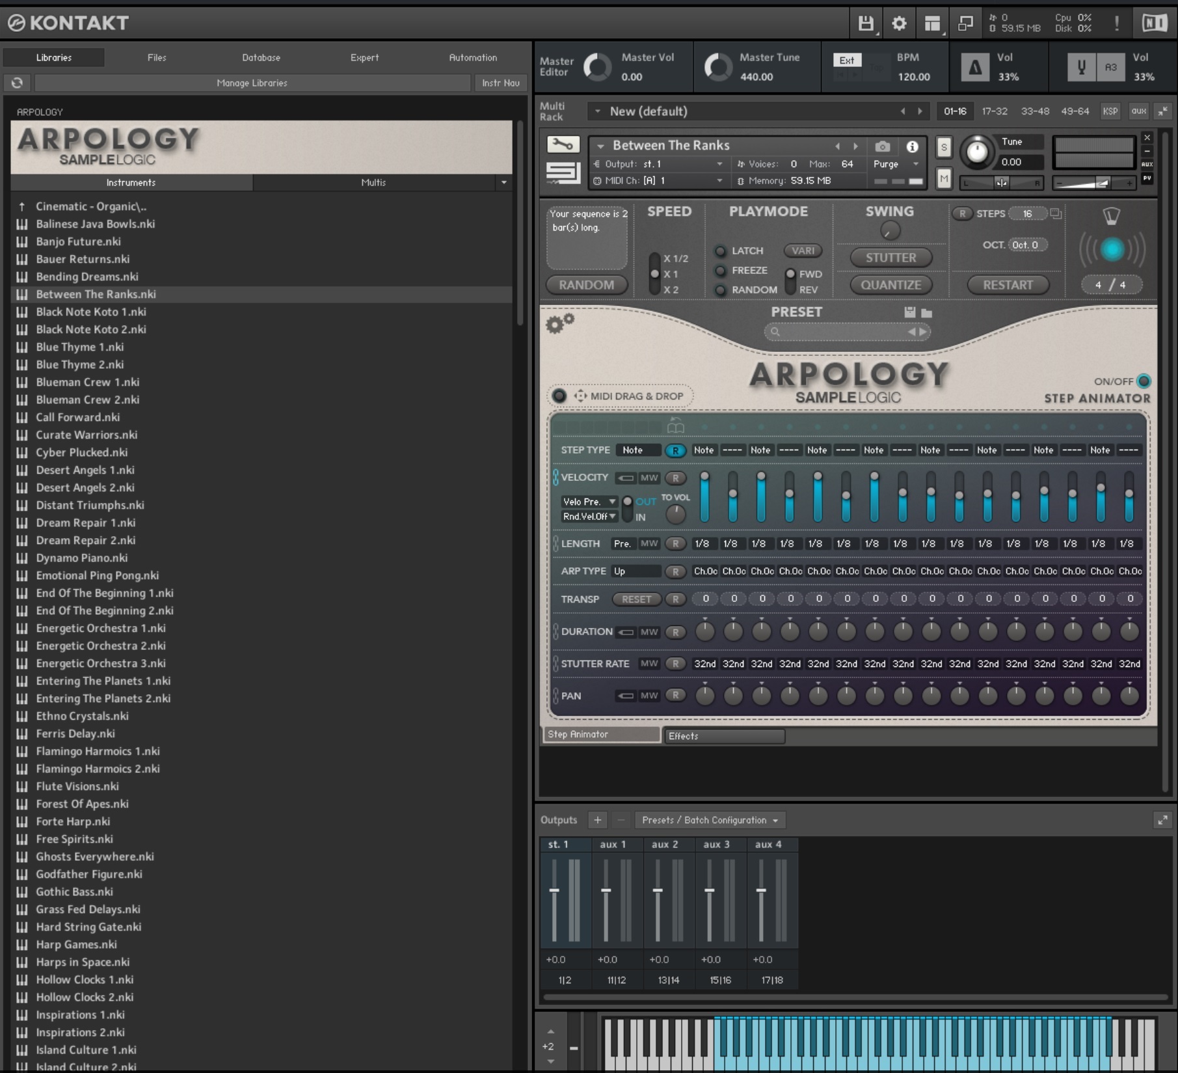Refresh libraries with the circular arrow icon
The height and width of the screenshot is (1073, 1178).
click(x=17, y=83)
